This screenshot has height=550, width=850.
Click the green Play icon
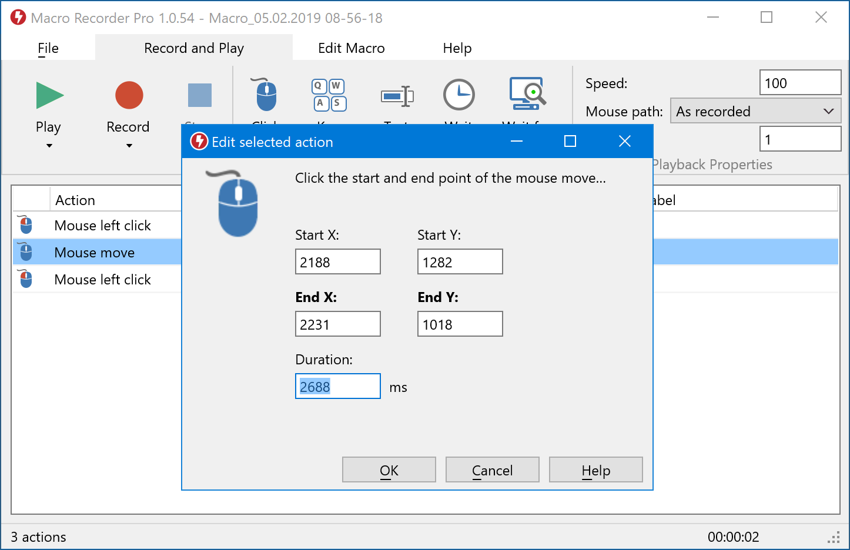pos(49,95)
